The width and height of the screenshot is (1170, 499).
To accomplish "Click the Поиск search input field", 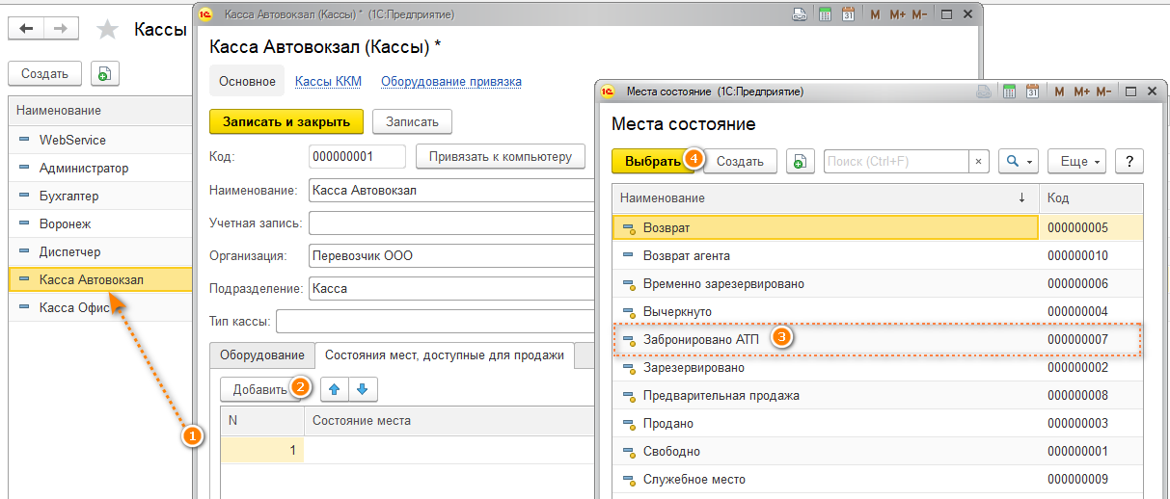I will (894, 162).
